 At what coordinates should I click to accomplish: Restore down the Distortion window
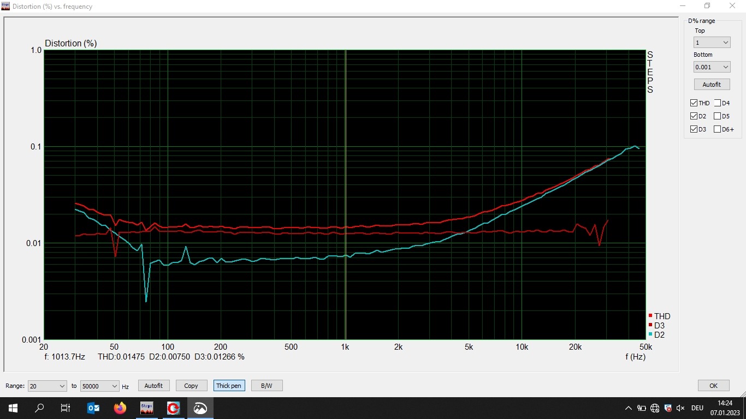(x=707, y=6)
